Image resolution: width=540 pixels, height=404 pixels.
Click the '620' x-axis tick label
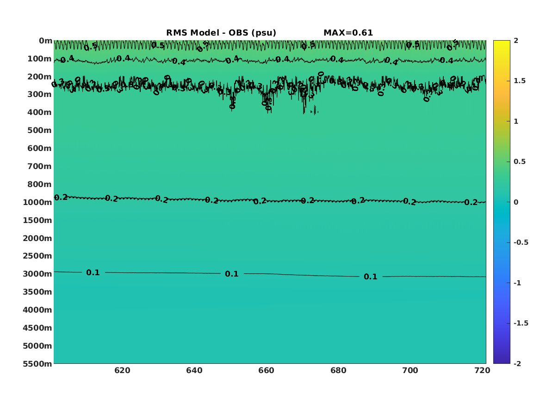click(x=122, y=371)
